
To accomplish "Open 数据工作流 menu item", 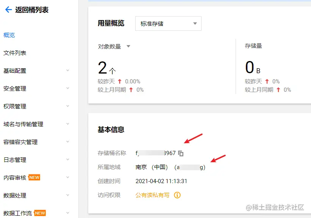I will (x=17, y=213).
